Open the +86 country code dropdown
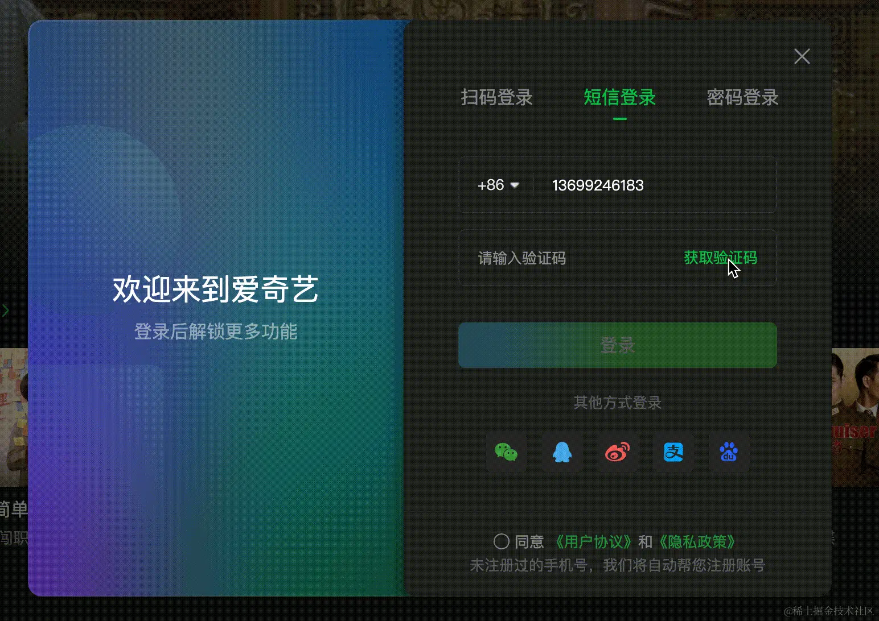 498,185
